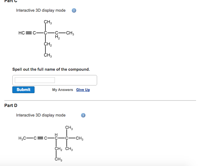Click the 'Spell out the full name' prompt

[x=51, y=69]
